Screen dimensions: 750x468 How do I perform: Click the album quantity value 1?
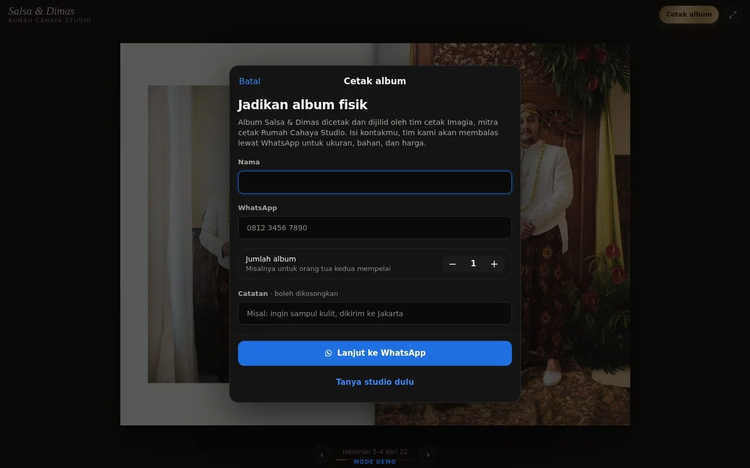click(473, 264)
